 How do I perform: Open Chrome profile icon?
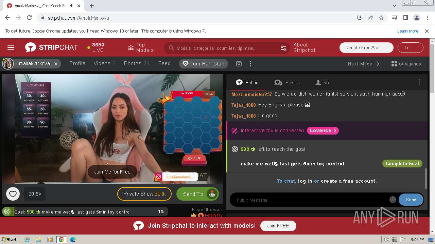[x=416, y=18]
